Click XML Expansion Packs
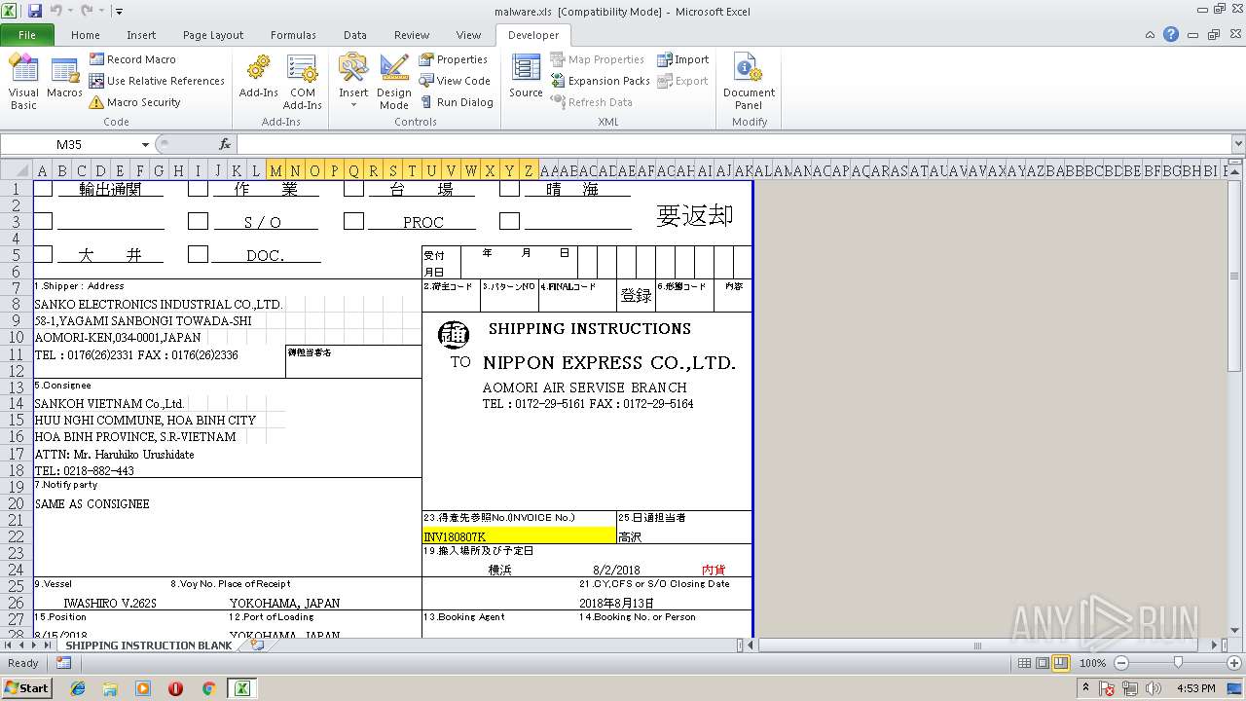The width and height of the screenshot is (1246, 701). (x=600, y=81)
